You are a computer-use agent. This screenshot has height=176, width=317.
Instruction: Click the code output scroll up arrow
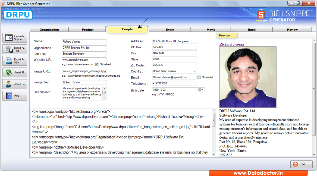pyautogui.click(x=214, y=111)
